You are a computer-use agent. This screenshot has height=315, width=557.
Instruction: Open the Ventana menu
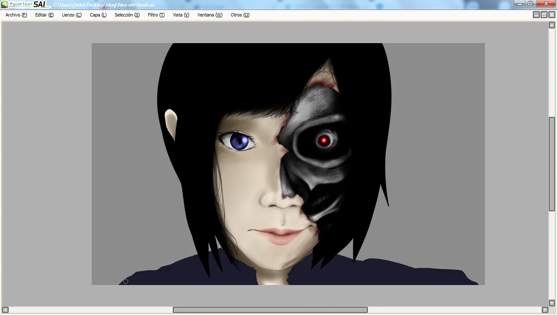[210, 15]
